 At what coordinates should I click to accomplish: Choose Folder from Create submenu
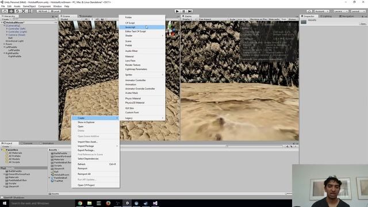point(142,17)
